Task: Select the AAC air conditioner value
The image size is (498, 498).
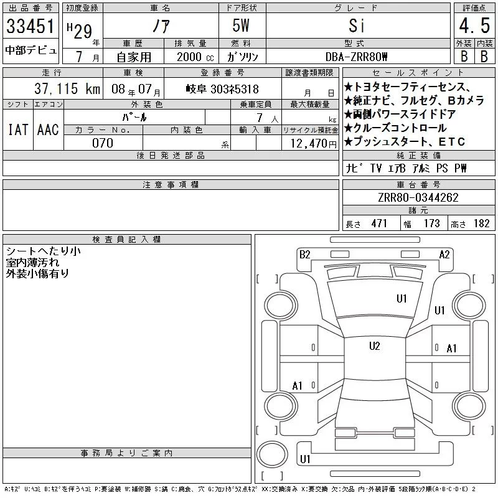Action: coord(48,130)
